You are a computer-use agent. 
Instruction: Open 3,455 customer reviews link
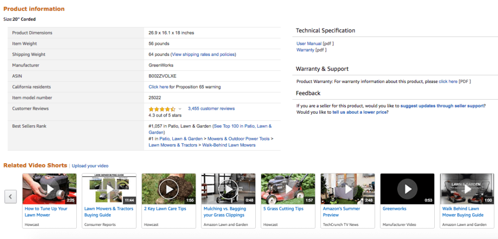(x=211, y=109)
